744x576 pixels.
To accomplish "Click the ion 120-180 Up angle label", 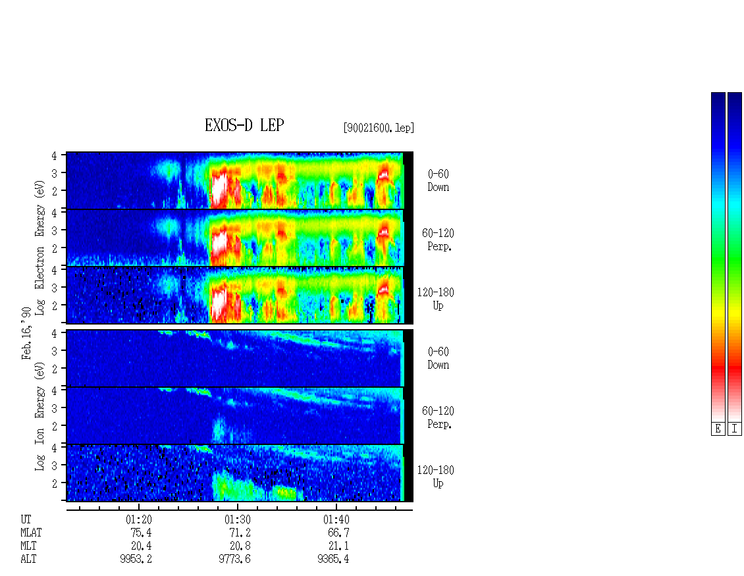I will coord(436,477).
